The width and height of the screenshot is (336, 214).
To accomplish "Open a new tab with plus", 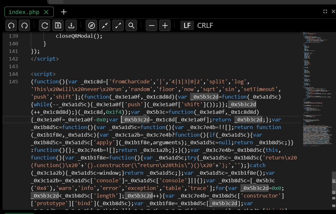I will tap(64, 12).
